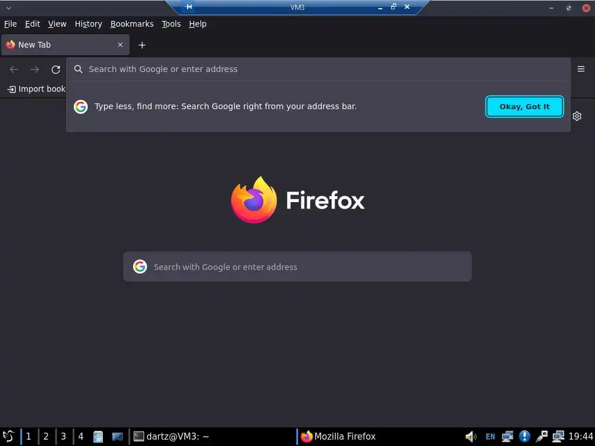Click the tray icon between EN and notification
Image resolution: width=595 pixels, height=446 pixels.
click(x=507, y=437)
